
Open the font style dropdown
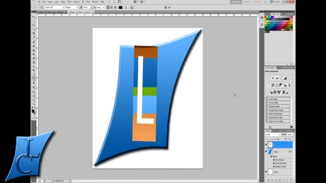77,8
